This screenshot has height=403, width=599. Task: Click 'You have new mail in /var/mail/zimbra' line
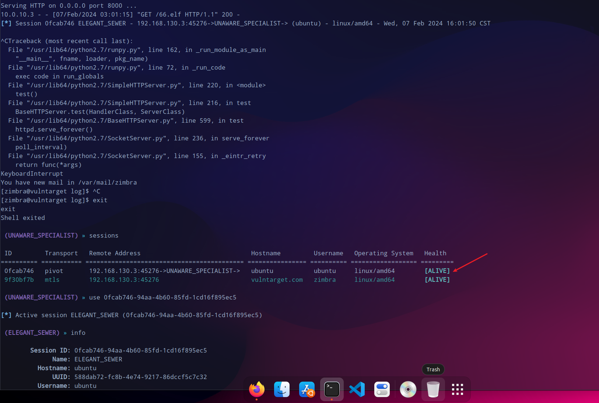tap(69, 182)
